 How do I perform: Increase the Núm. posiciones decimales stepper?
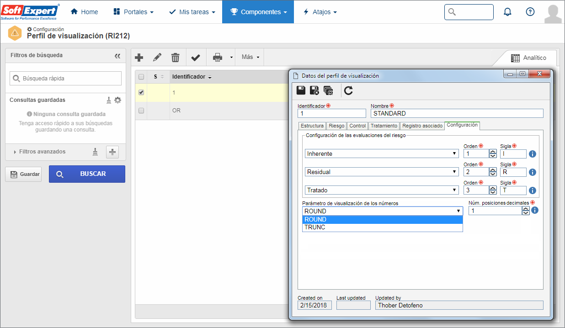point(526,208)
